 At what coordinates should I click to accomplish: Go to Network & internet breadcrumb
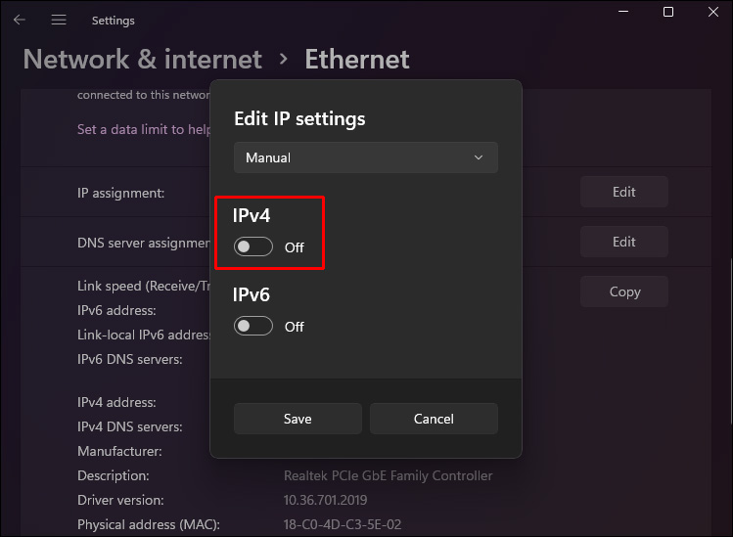pos(143,59)
